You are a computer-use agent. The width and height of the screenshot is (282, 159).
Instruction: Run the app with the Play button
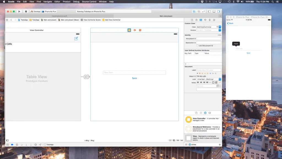click(x=19, y=11)
